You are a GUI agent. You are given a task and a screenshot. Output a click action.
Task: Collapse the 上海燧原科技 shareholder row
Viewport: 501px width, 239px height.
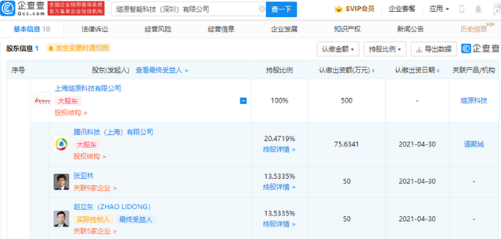(x=243, y=101)
